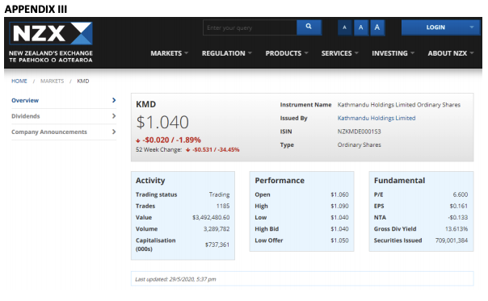Click the Performance panel heading

click(x=280, y=181)
